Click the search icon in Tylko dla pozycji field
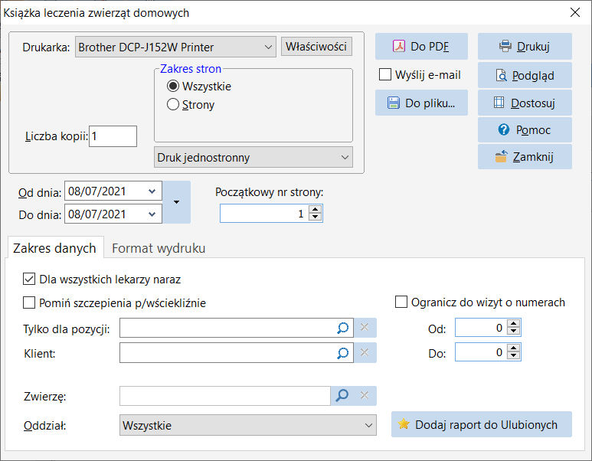The image size is (592, 461). click(x=342, y=328)
